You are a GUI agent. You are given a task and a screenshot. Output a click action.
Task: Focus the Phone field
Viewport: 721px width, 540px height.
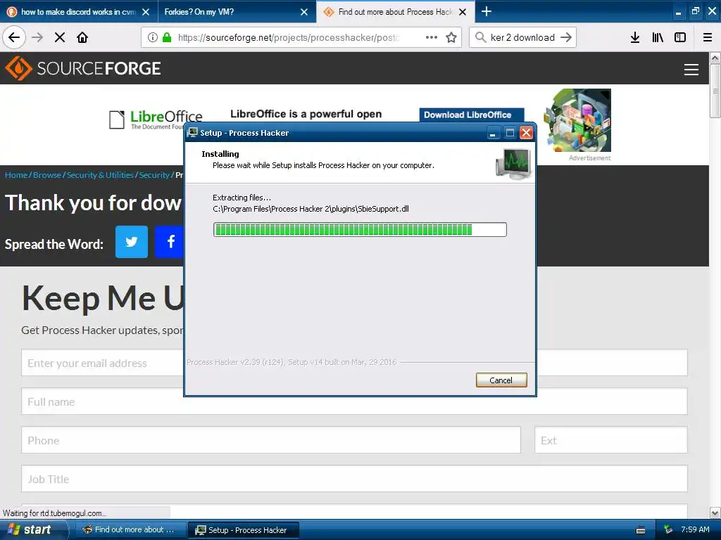click(271, 440)
